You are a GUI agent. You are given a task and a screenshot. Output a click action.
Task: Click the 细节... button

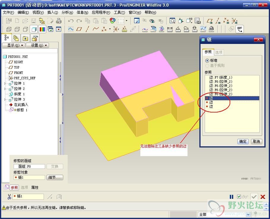[x=55, y=177]
